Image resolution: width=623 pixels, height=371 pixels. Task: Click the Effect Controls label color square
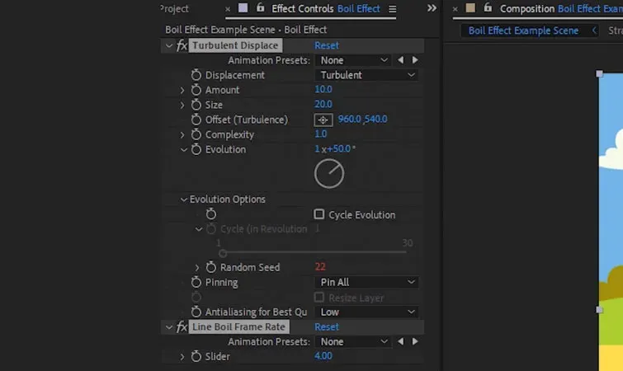(243, 8)
